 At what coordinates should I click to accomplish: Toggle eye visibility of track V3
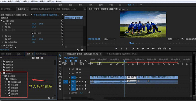[x=80, y=69]
